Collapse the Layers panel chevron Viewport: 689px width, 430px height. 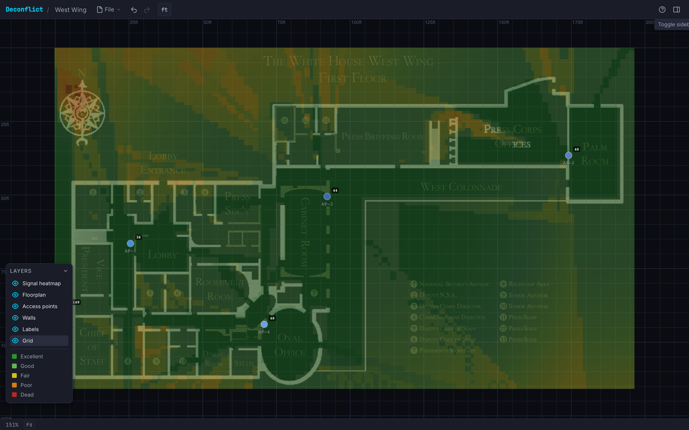tap(65, 271)
